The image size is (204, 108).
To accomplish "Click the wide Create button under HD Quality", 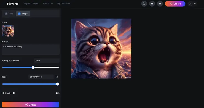I will coord(31,105).
